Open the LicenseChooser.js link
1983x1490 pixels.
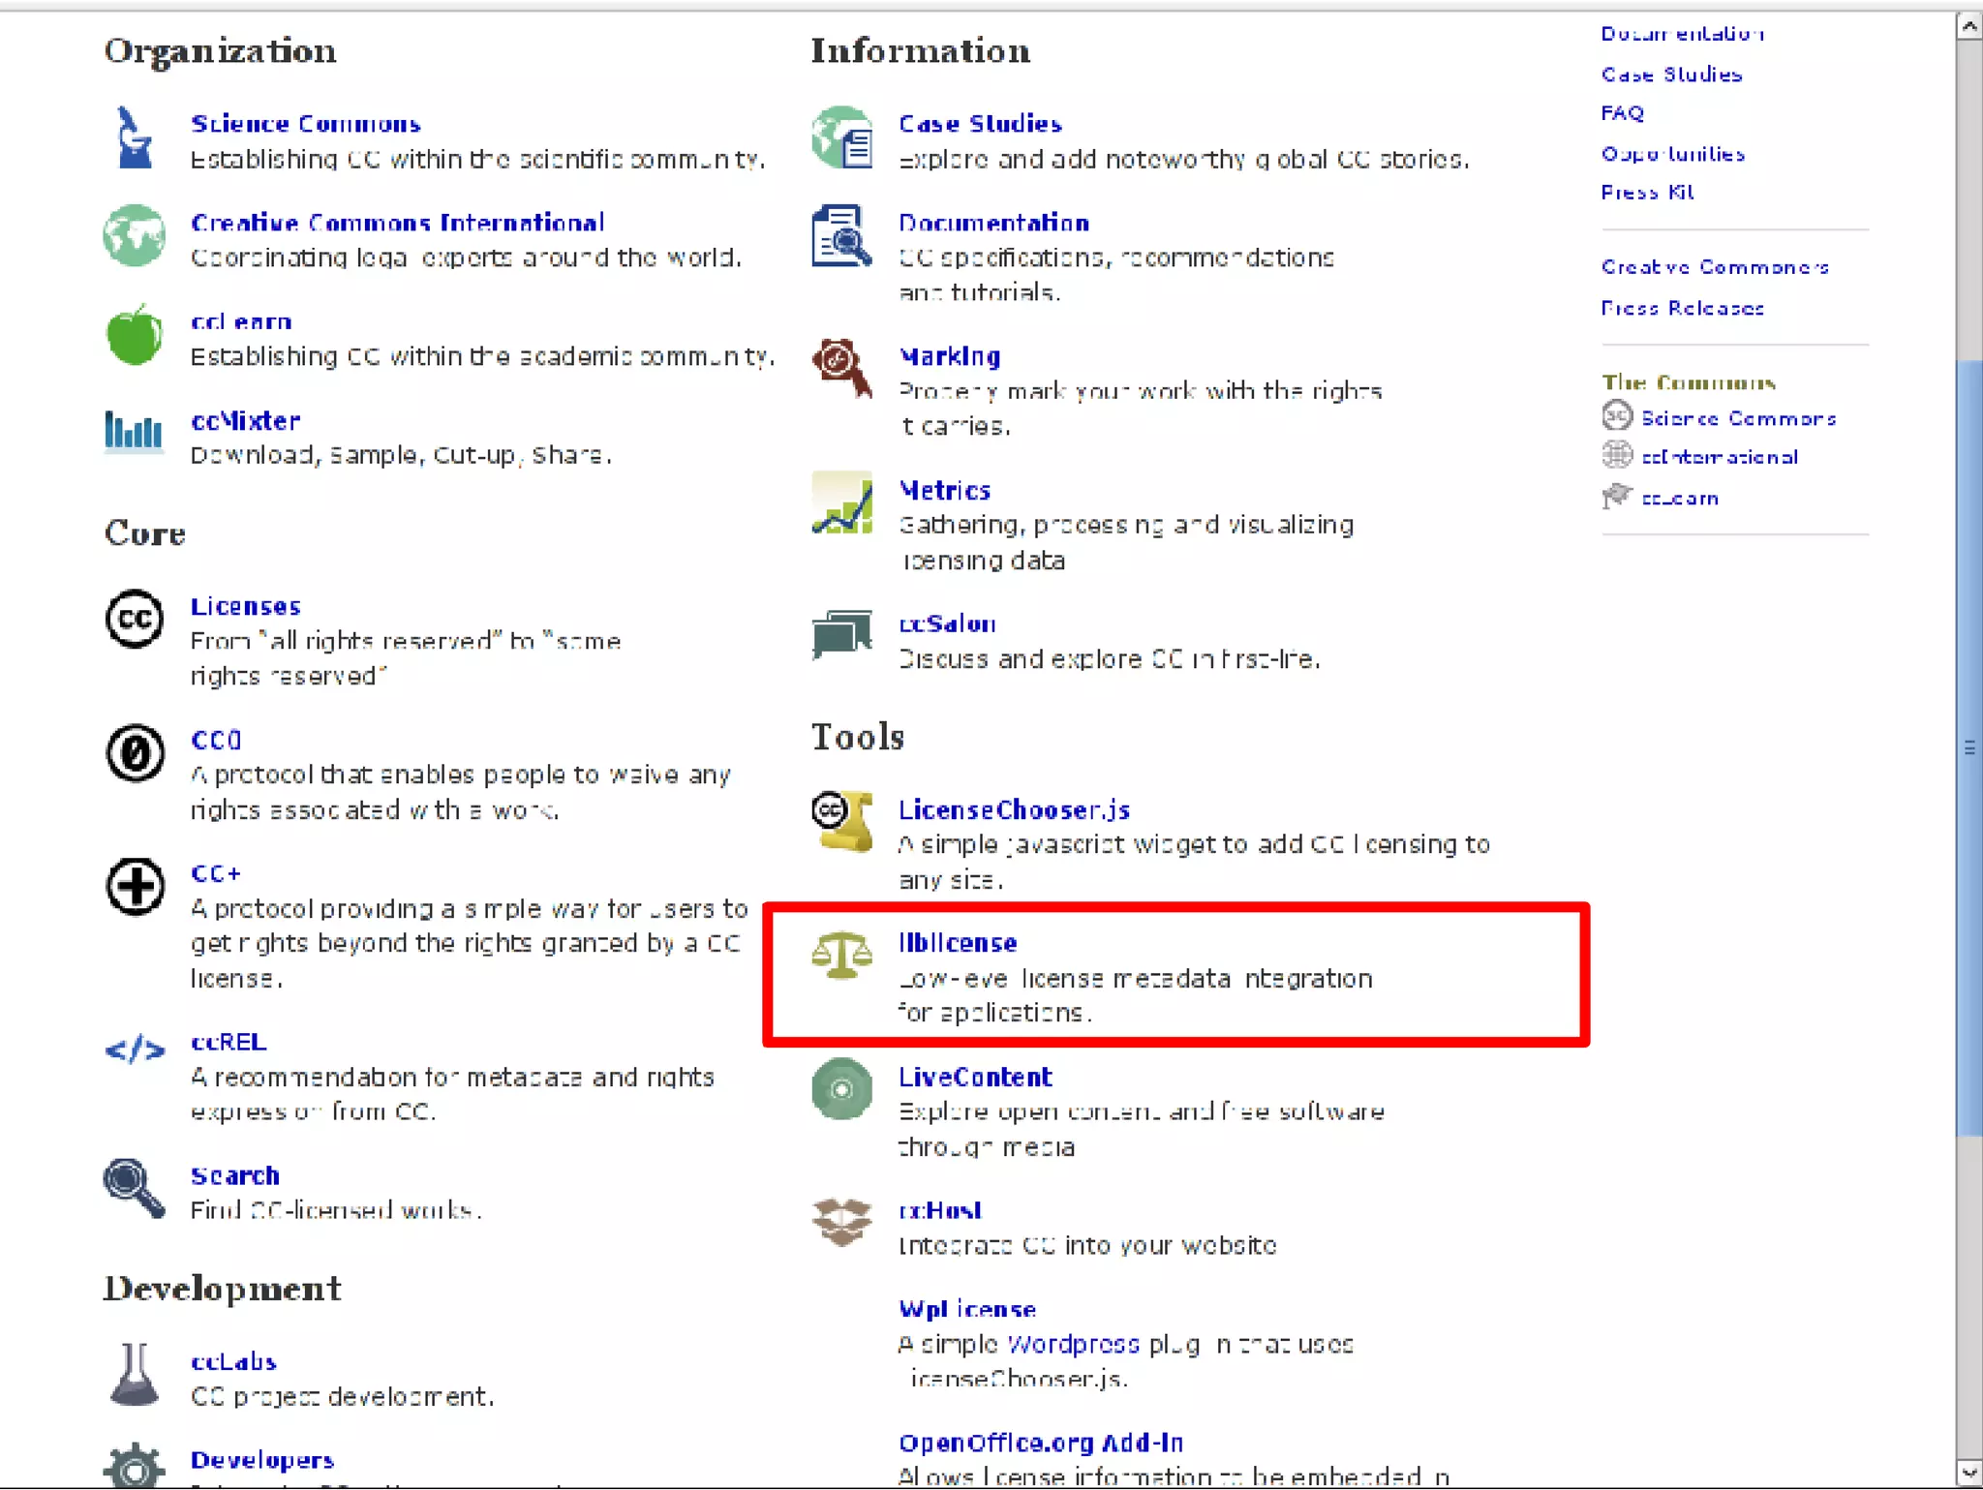pyautogui.click(x=1014, y=809)
